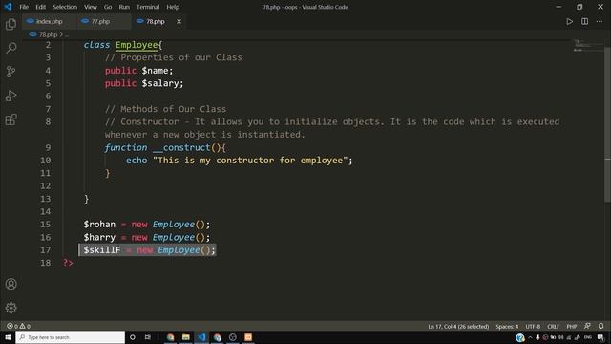This screenshot has height=344, width=611.
Task: Close the 78.php tab
Action: click(x=179, y=21)
